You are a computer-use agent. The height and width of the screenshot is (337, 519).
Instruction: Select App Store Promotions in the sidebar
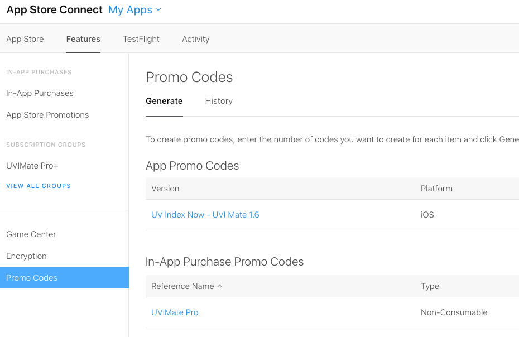pos(47,115)
